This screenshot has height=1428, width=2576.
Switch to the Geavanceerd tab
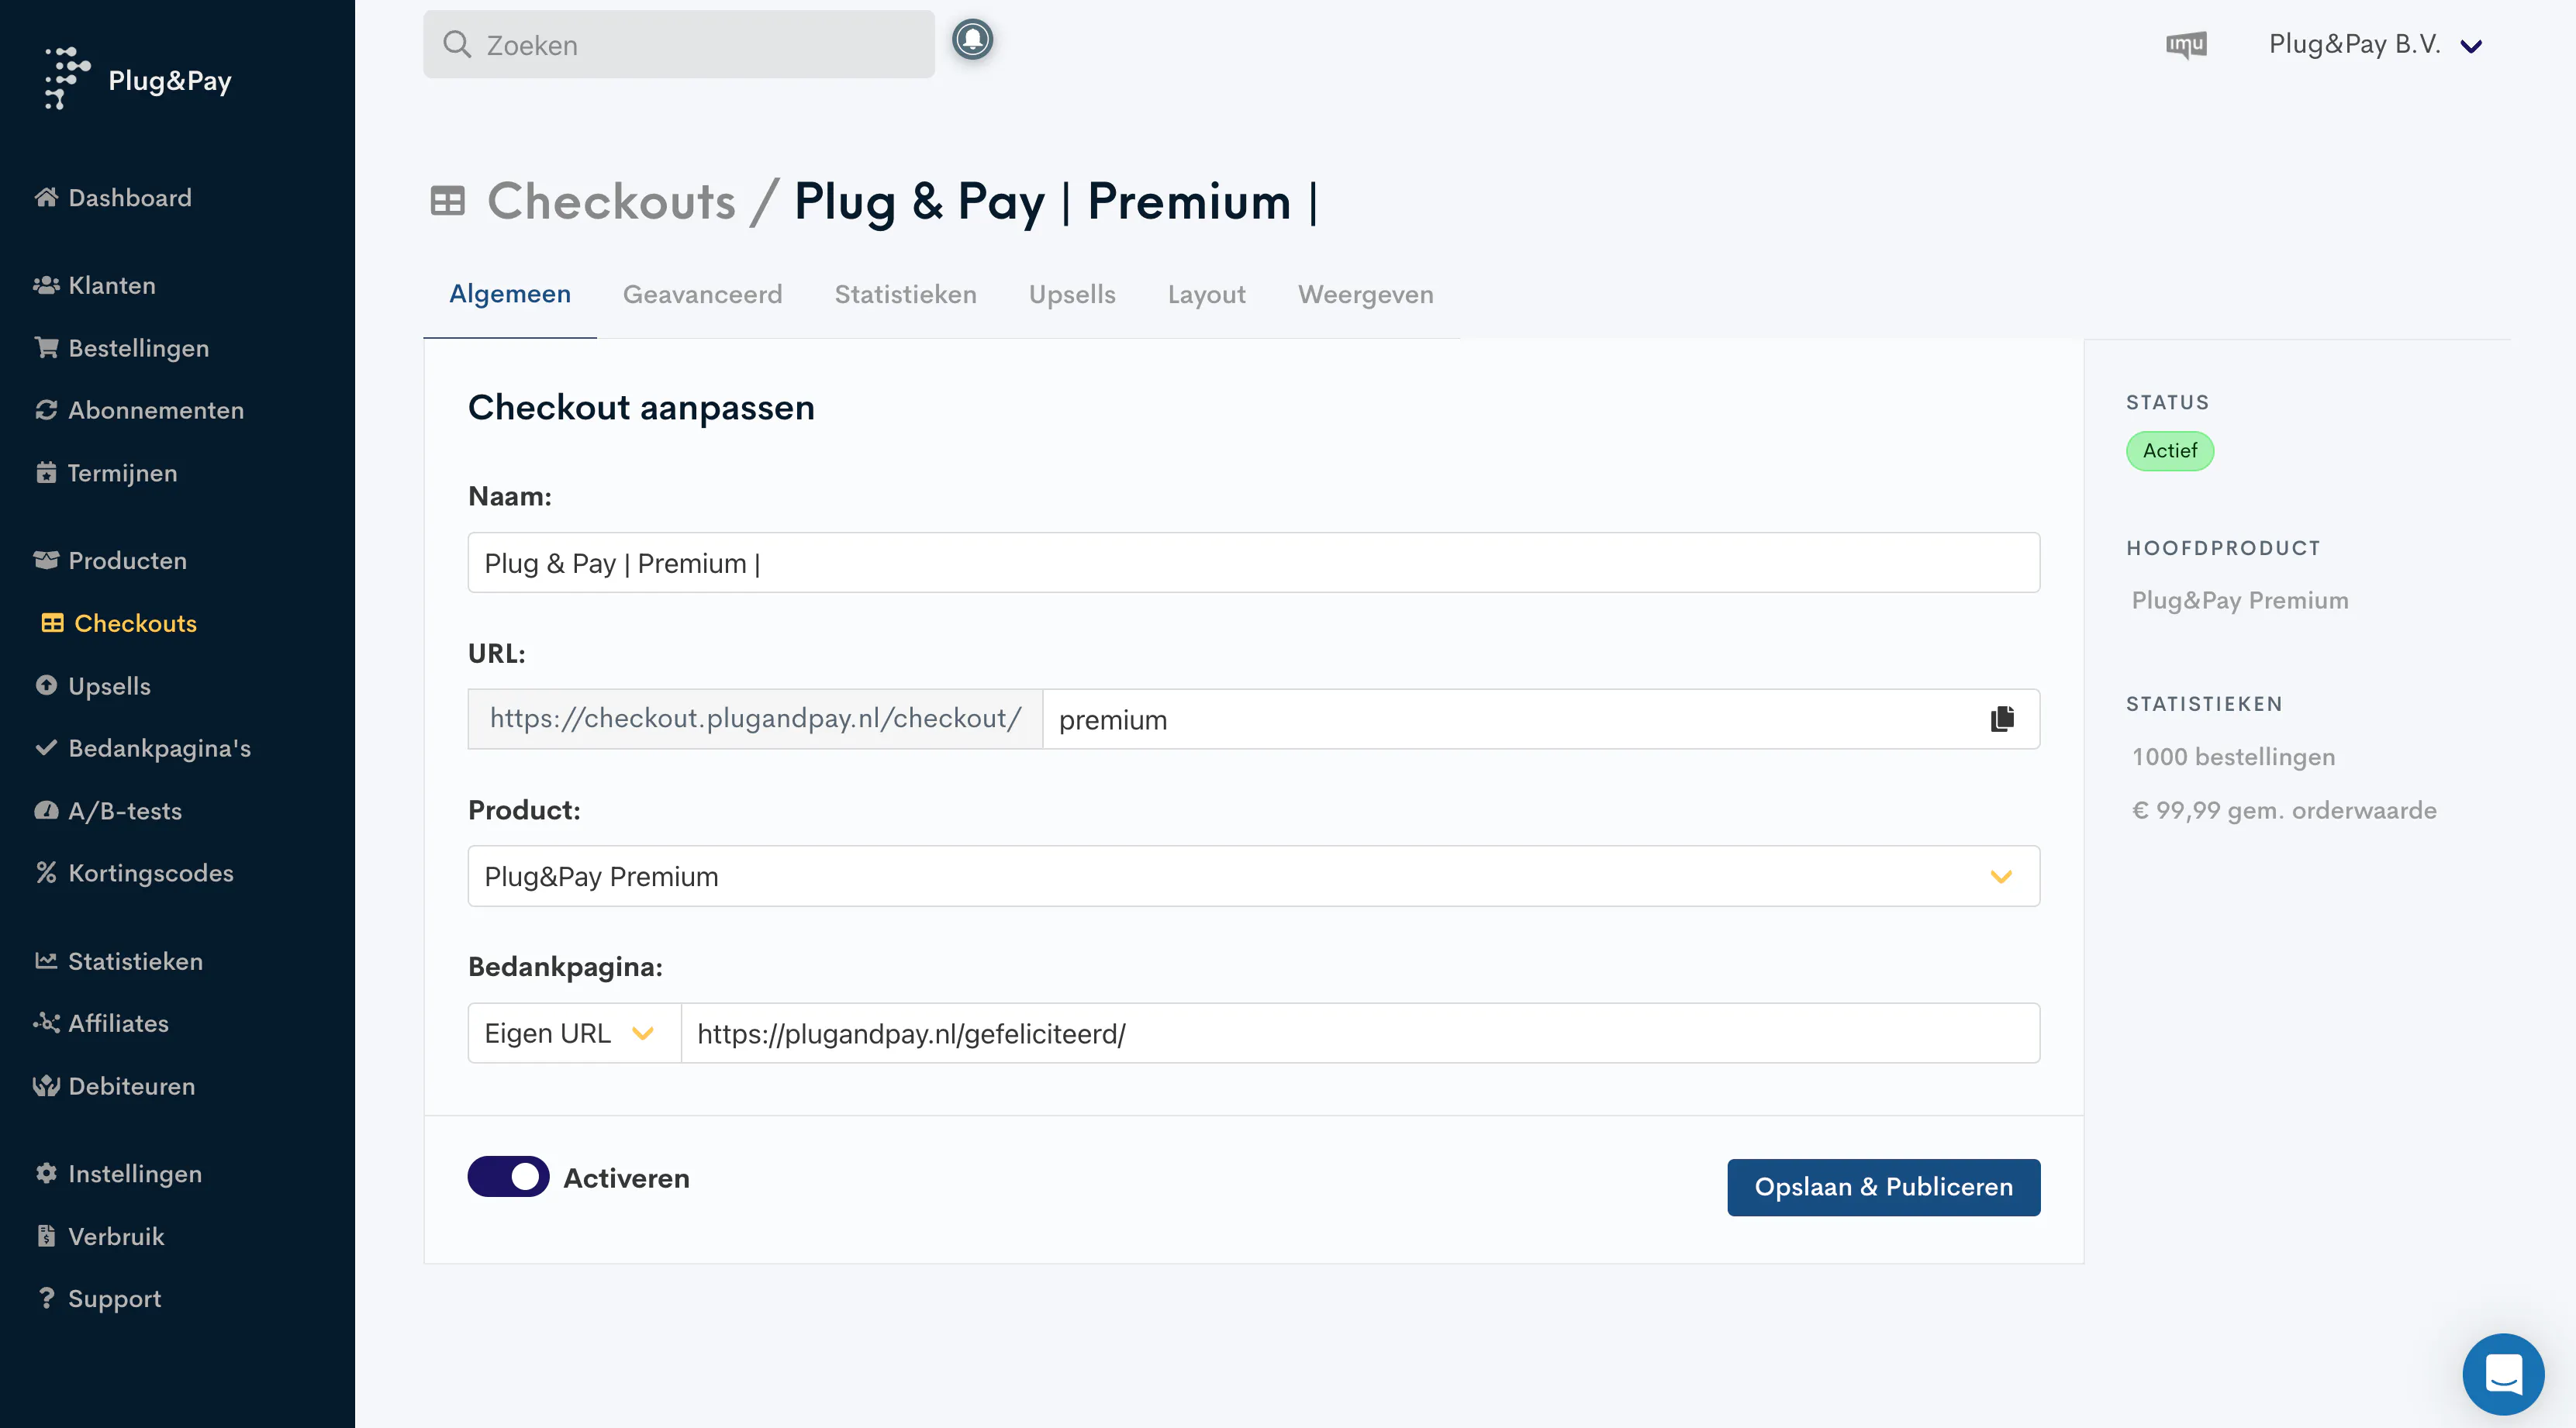point(702,294)
